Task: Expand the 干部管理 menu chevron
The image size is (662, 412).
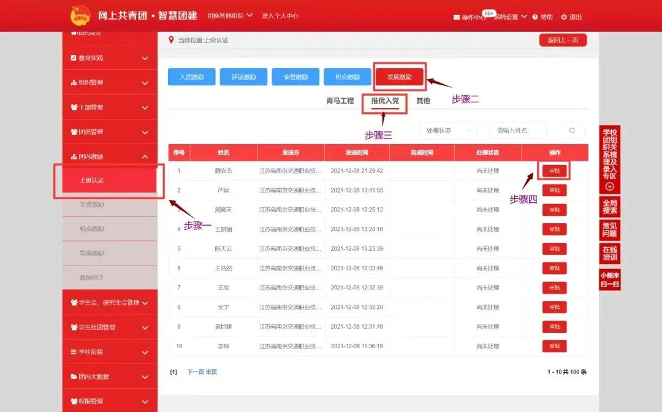Action: pyautogui.click(x=145, y=108)
